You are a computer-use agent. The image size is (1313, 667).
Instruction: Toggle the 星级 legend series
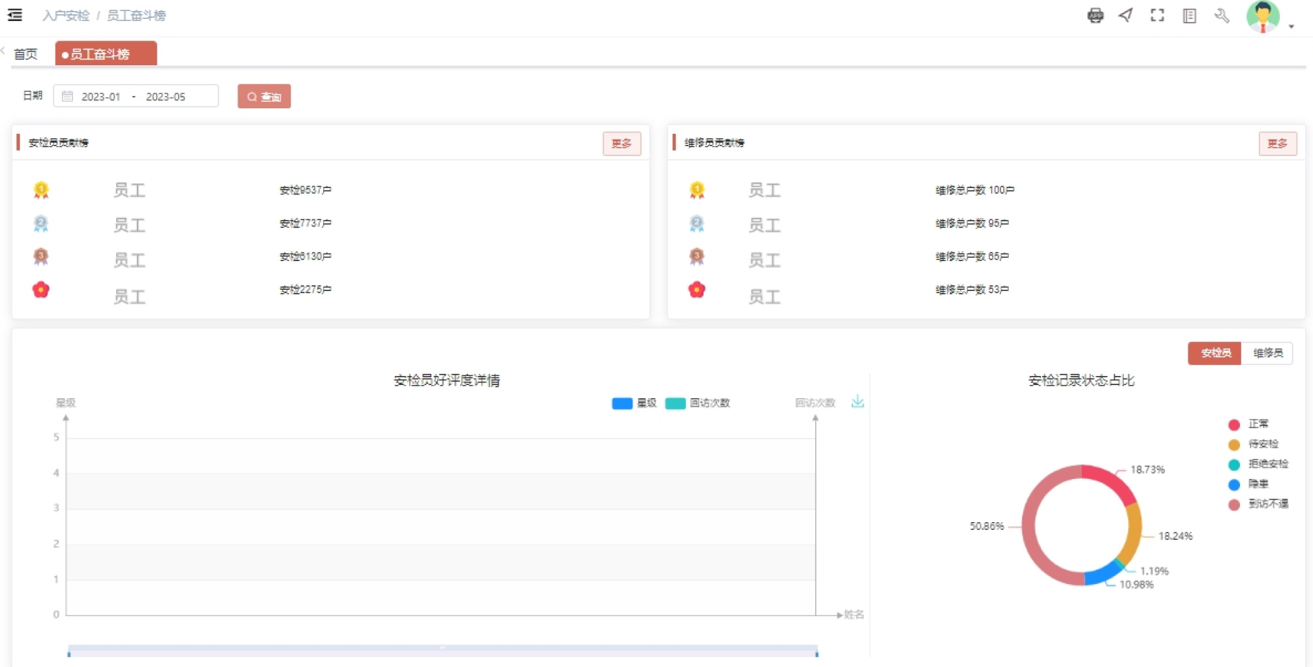coord(634,403)
